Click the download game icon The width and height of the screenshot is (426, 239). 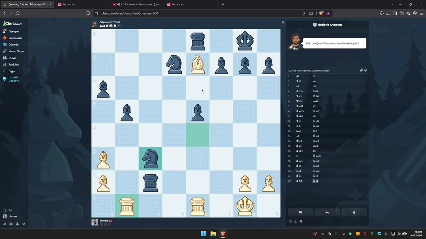coord(296,221)
